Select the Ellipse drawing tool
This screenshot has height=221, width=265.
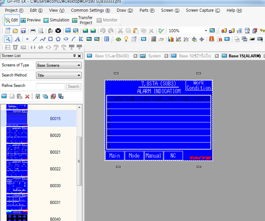(x=66, y=39)
